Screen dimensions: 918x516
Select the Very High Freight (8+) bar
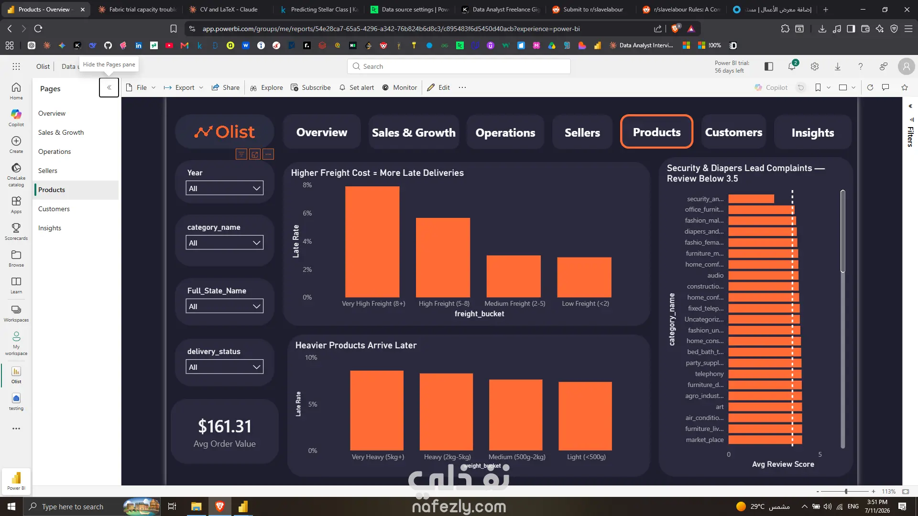coord(372,242)
